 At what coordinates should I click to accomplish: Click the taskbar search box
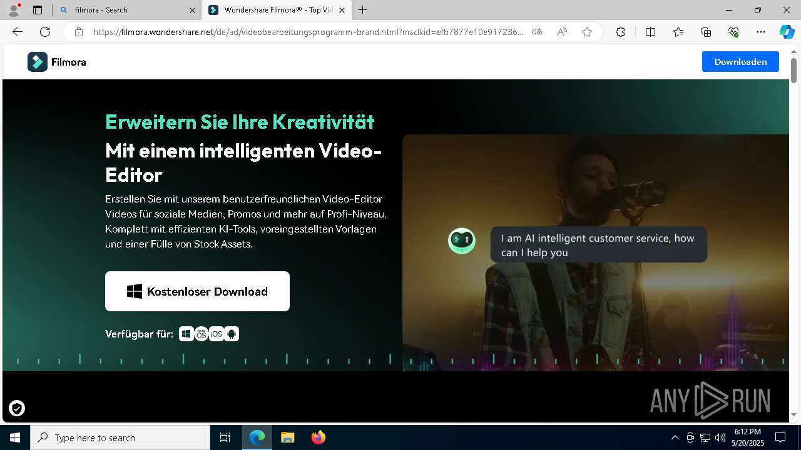(120, 437)
